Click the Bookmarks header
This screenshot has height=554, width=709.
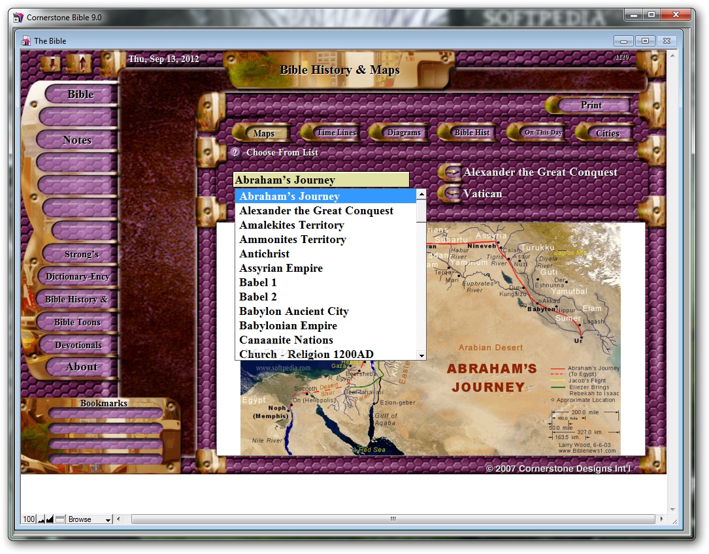103,403
